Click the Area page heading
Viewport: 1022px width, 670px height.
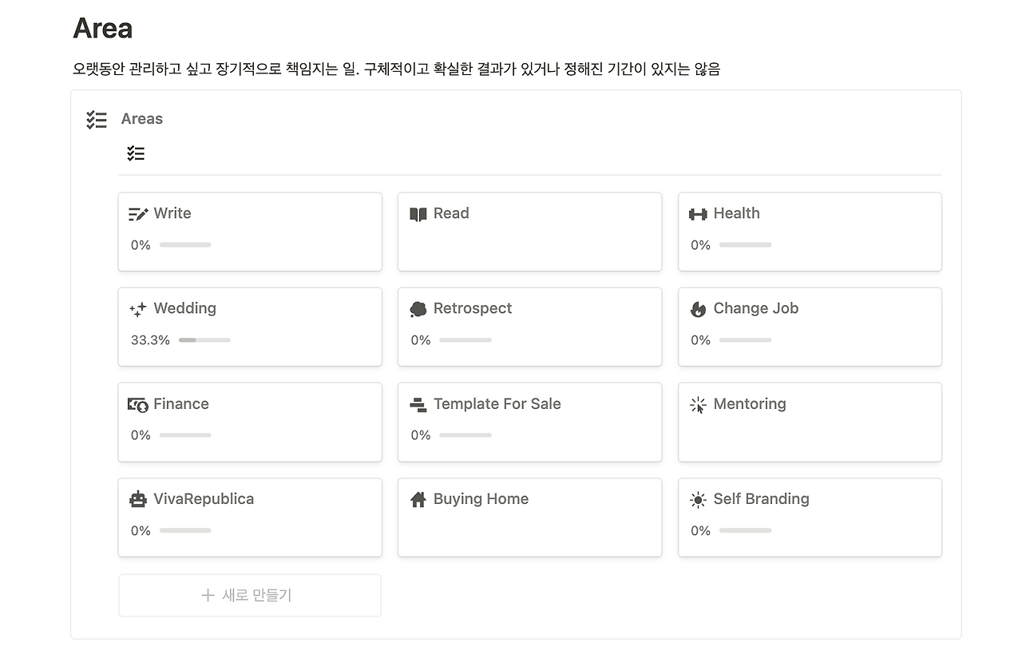click(103, 29)
